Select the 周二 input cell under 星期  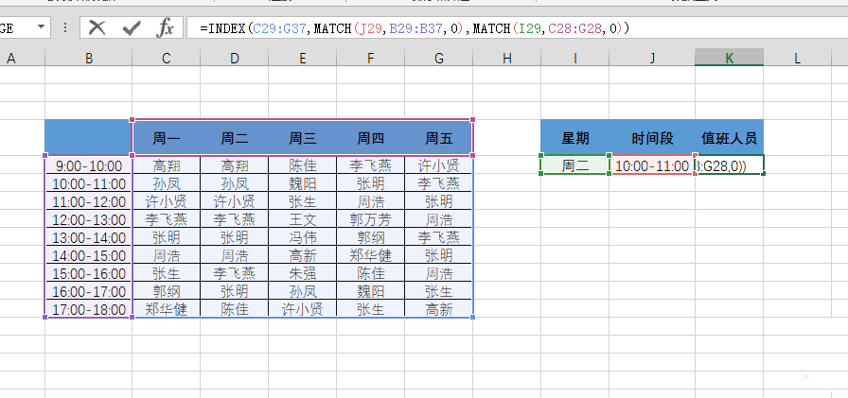point(574,165)
